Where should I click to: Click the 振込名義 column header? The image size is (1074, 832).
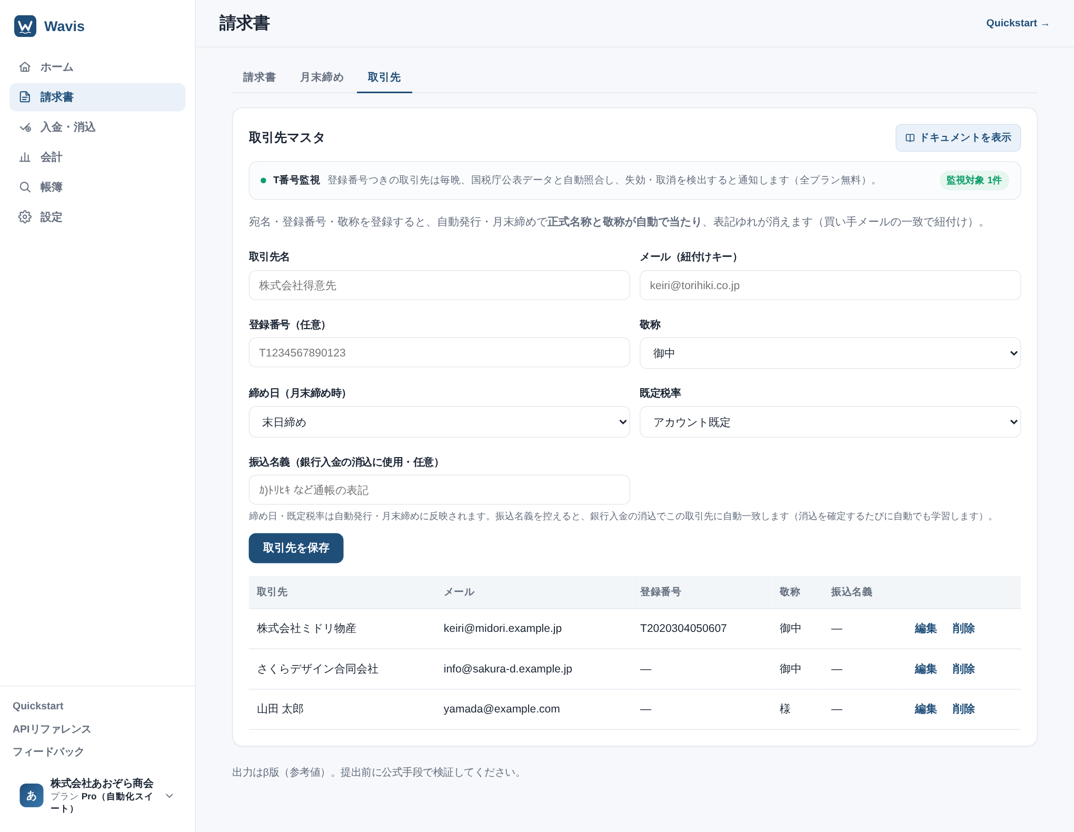pyautogui.click(x=851, y=592)
